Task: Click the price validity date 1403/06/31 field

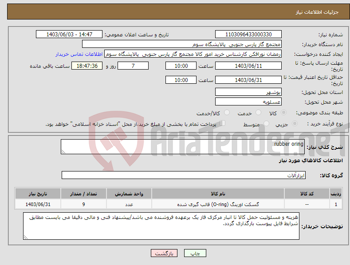Action: pos(248,80)
